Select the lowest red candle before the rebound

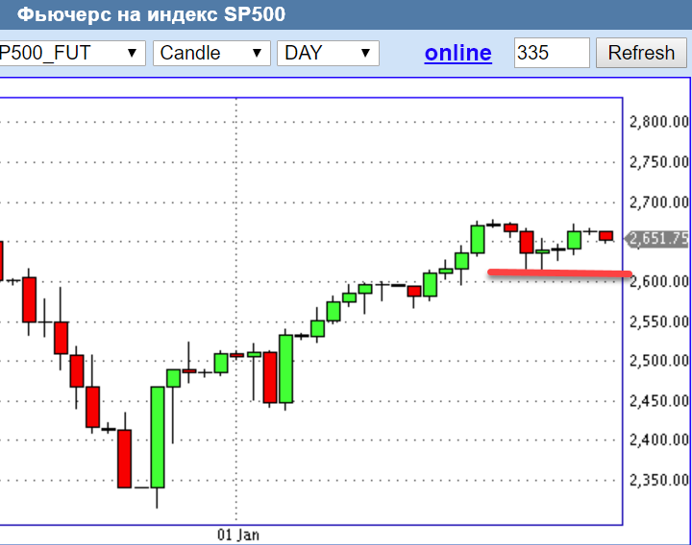click(124, 459)
